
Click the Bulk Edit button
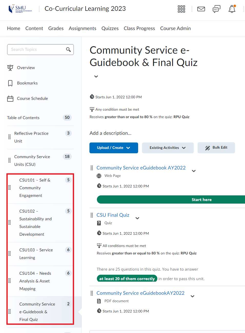216,148
